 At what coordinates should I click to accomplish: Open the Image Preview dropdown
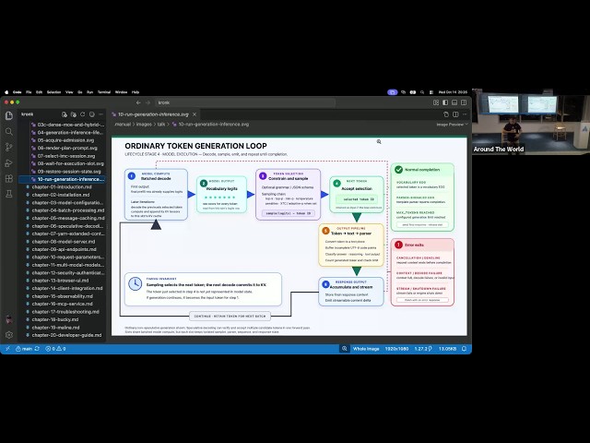pyautogui.click(x=453, y=125)
